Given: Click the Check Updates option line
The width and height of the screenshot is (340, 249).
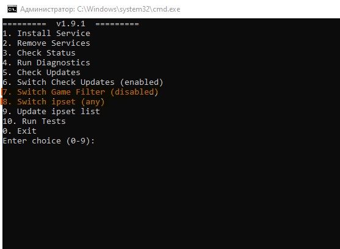Looking at the screenshot, I should (42, 73).
